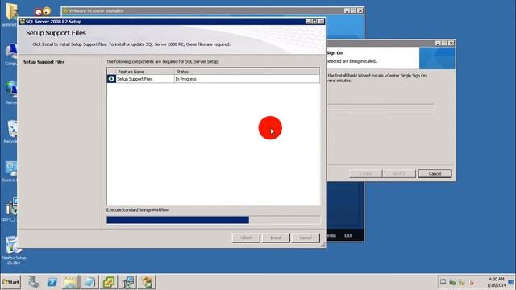Click the Setup Support Files page heading
Viewport: 516px width, 290px height.
[56, 33]
